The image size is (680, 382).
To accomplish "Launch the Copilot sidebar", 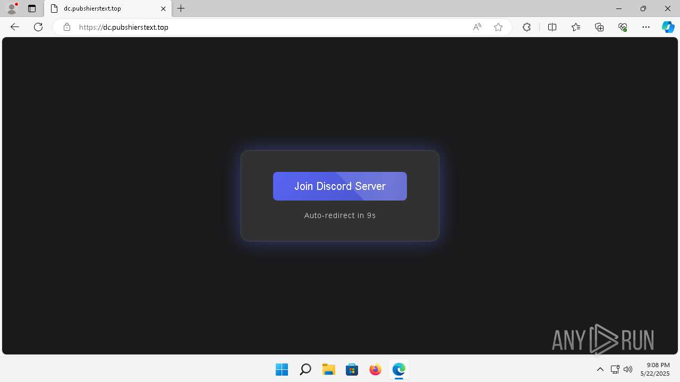I will (668, 27).
